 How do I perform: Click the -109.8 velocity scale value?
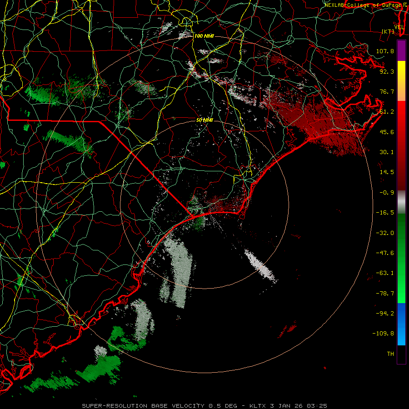tap(383, 334)
